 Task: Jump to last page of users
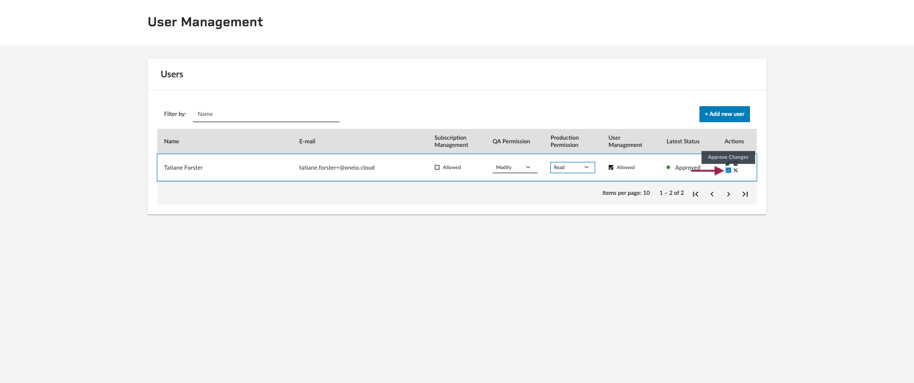(x=745, y=194)
